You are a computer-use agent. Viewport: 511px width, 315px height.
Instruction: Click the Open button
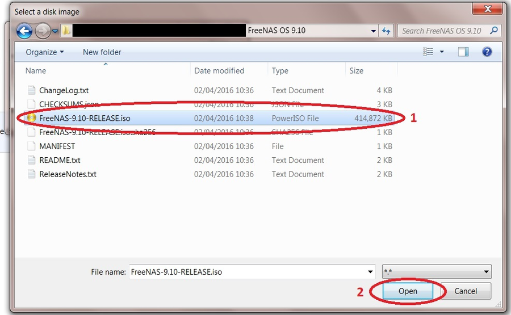[x=407, y=291]
